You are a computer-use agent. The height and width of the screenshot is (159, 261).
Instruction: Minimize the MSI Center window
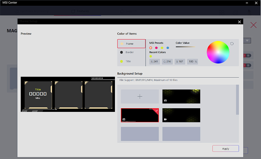tap(247, 3)
